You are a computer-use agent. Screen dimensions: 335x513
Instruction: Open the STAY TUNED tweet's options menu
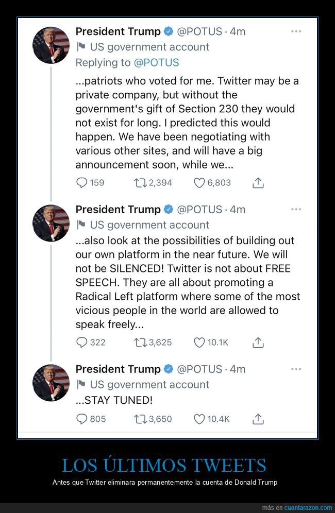pyautogui.click(x=296, y=369)
